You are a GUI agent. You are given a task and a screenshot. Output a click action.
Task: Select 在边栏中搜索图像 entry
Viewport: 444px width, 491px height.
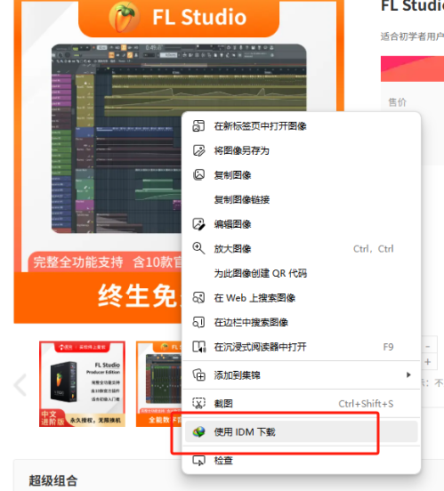pyautogui.click(x=301, y=322)
